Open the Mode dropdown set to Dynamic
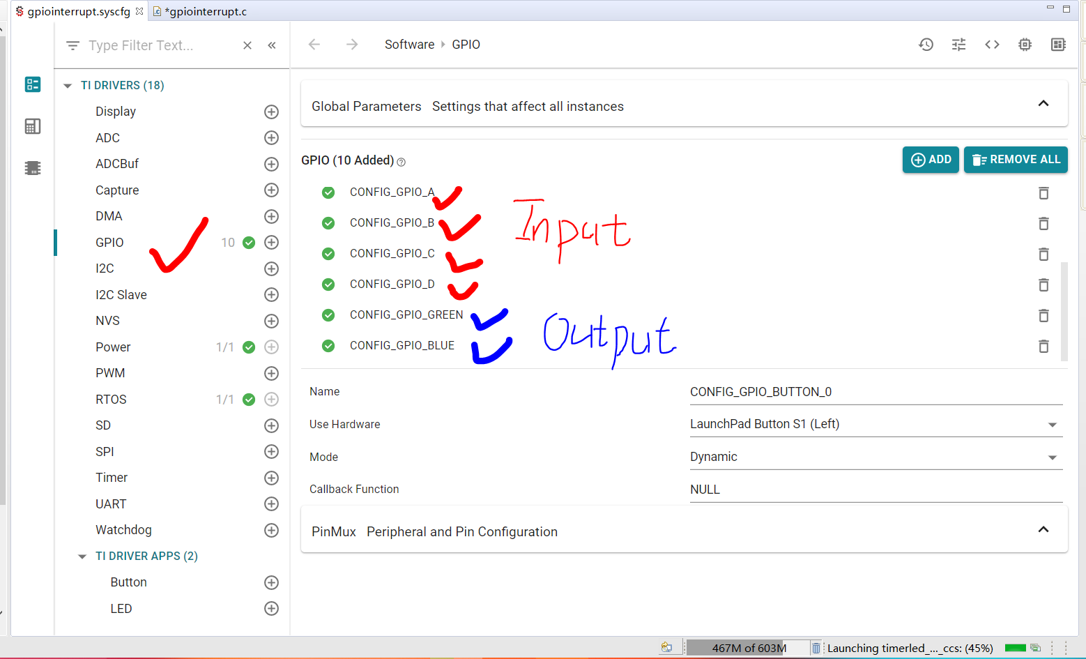Image resolution: width=1086 pixels, height=659 pixels. point(1052,457)
